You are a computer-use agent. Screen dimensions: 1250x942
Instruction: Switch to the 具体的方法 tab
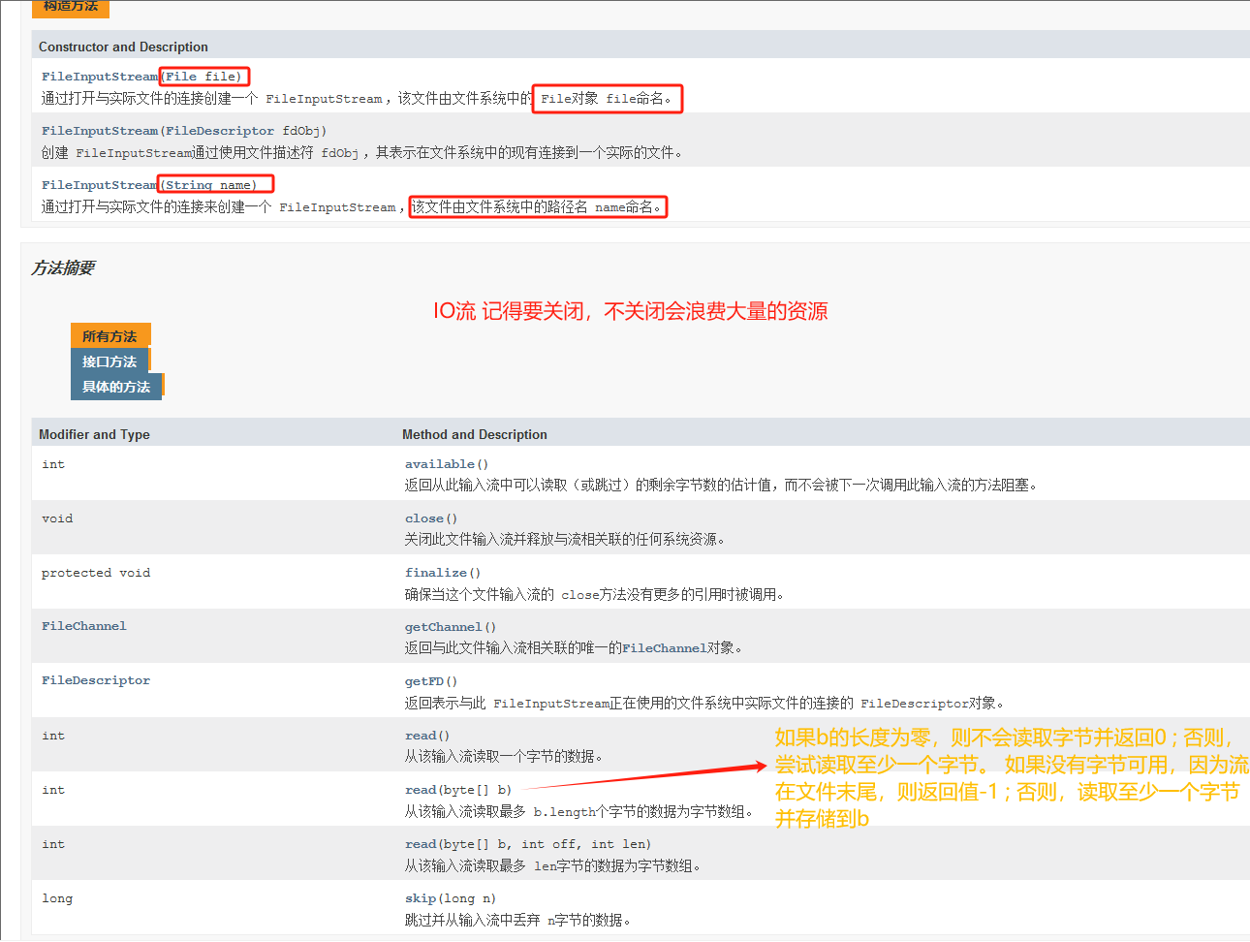[116, 387]
